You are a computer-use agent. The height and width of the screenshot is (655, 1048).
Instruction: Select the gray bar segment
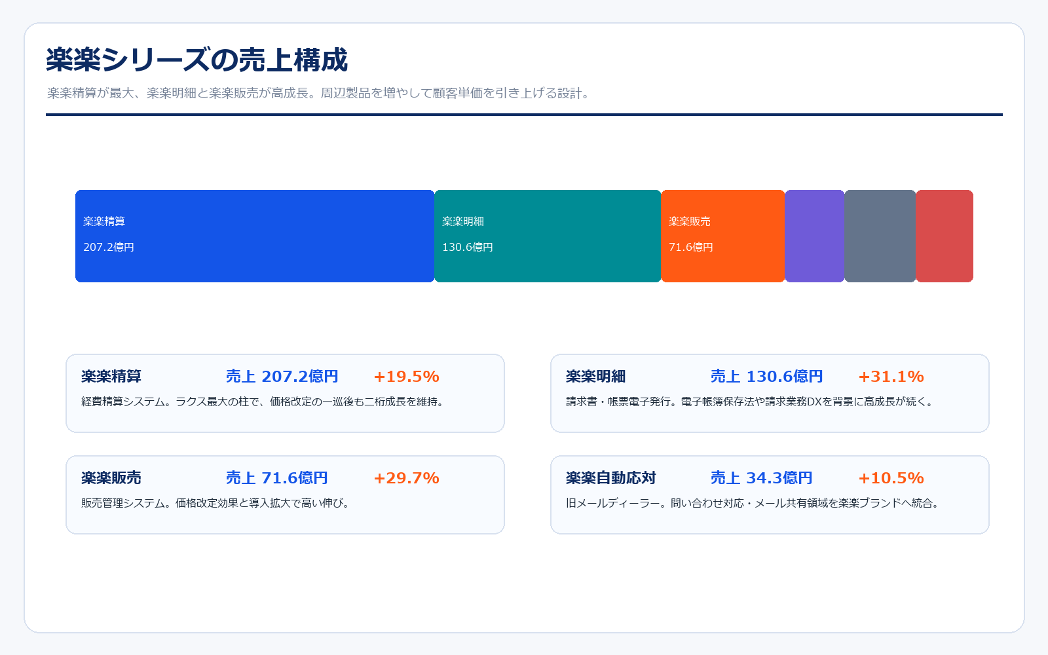[880, 236]
